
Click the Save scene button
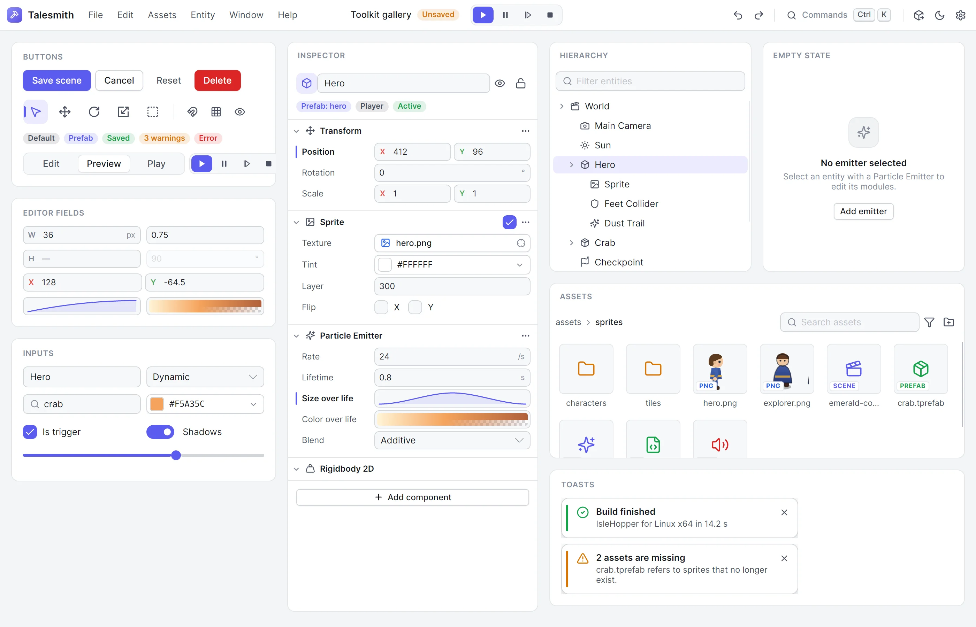(x=56, y=80)
